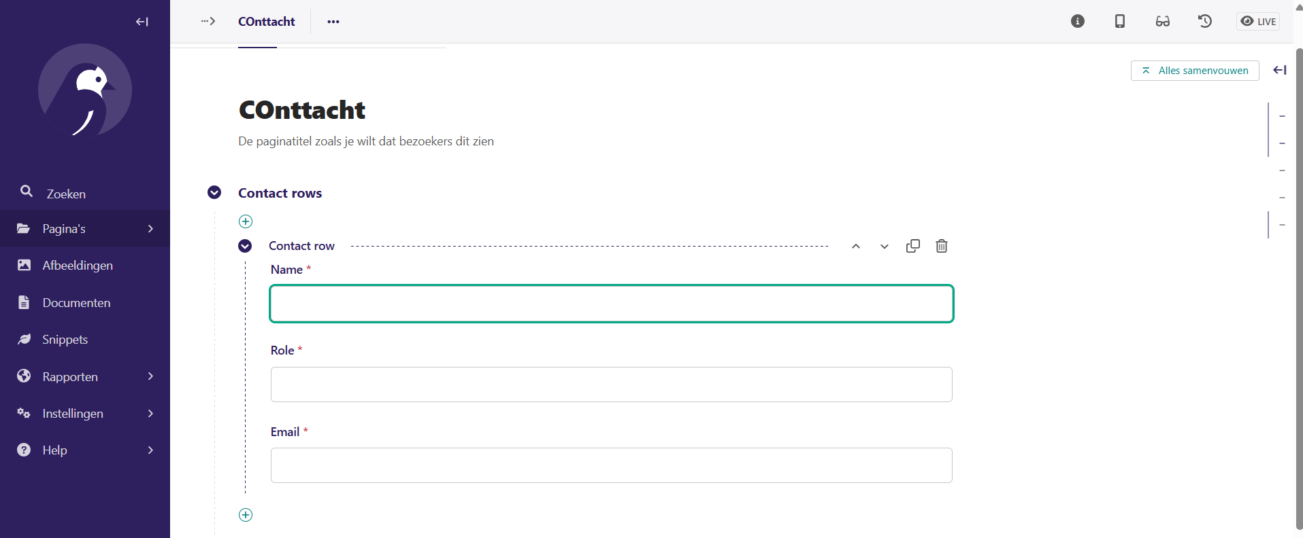Collapse the Contact rows section

pos(214,193)
